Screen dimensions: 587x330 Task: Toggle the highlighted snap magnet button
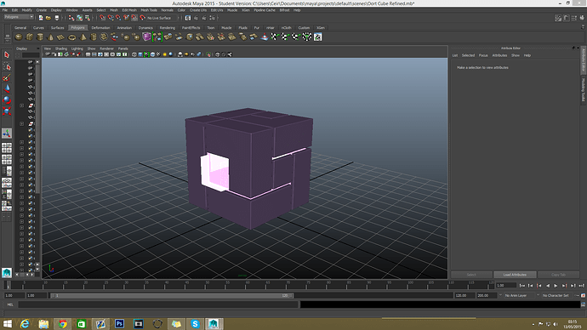(134, 18)
